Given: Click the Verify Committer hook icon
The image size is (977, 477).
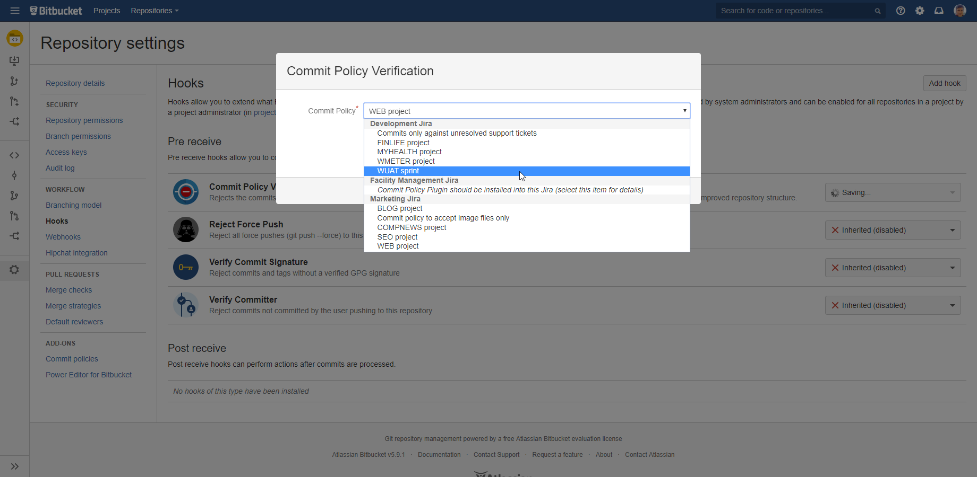Looking at the screenshot, I should tap(186, 305).
